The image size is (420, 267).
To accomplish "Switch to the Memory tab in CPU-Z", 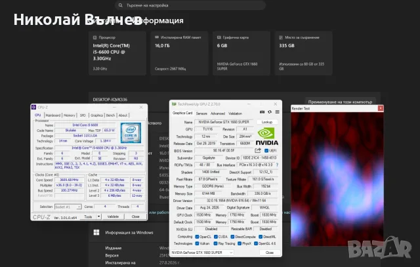I will pyautogui.click(x=70, y=115).
